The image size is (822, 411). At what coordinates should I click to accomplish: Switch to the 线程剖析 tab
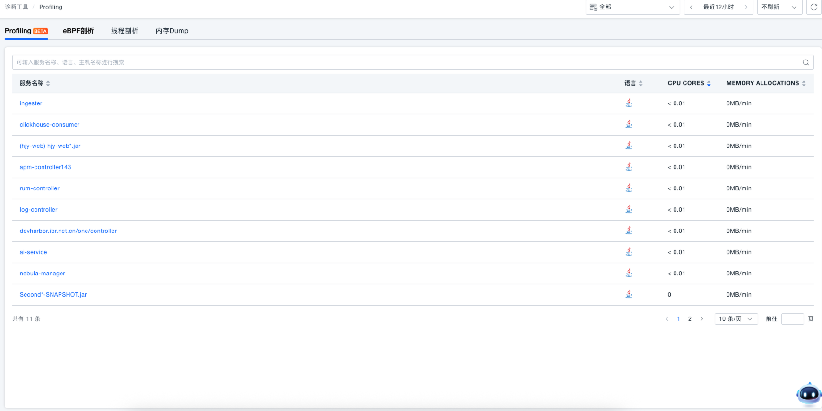tap(124, 31)
